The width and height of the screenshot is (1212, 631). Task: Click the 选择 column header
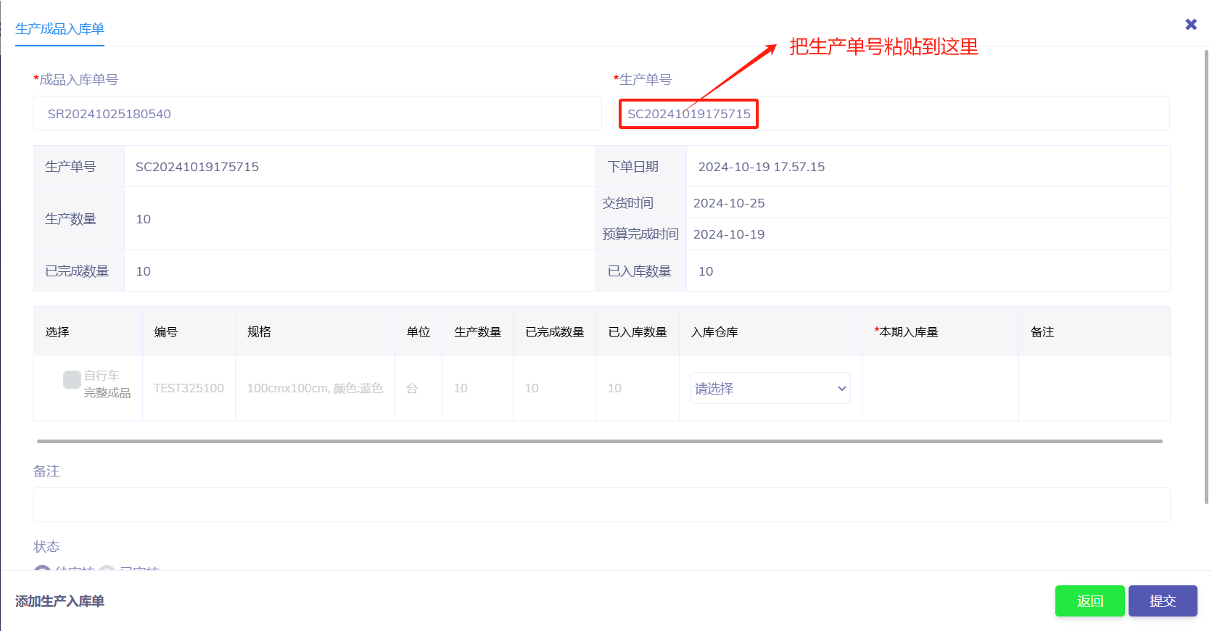click(57, 331)
